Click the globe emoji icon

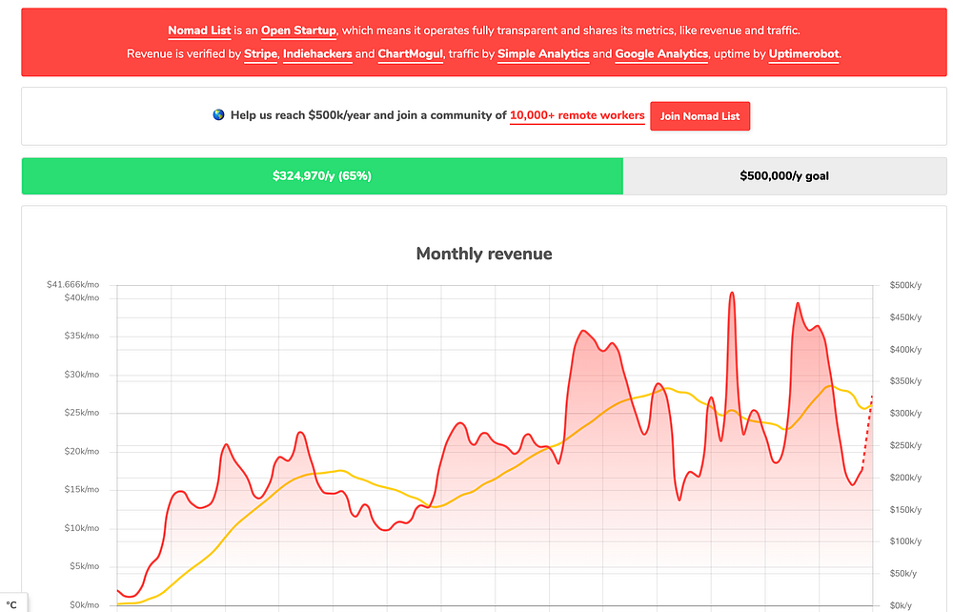pos(219,114)
